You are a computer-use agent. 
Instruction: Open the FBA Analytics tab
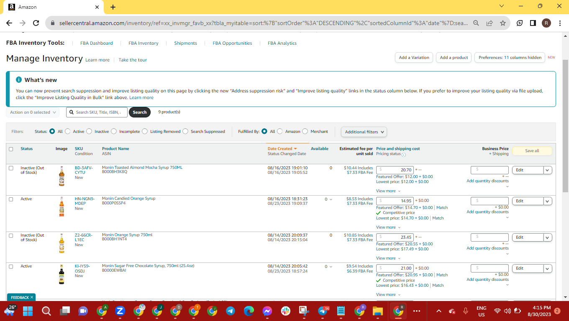pos(282,43)
